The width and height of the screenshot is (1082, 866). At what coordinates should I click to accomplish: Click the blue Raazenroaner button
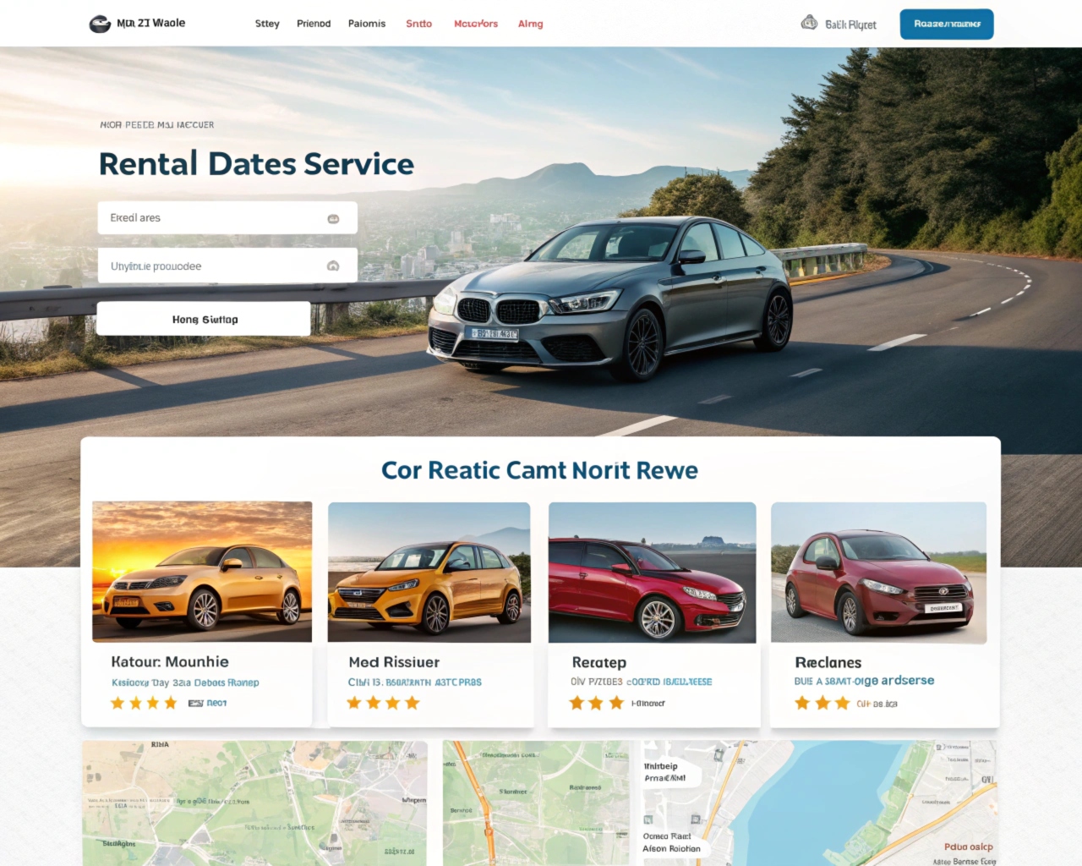[947, 24]
